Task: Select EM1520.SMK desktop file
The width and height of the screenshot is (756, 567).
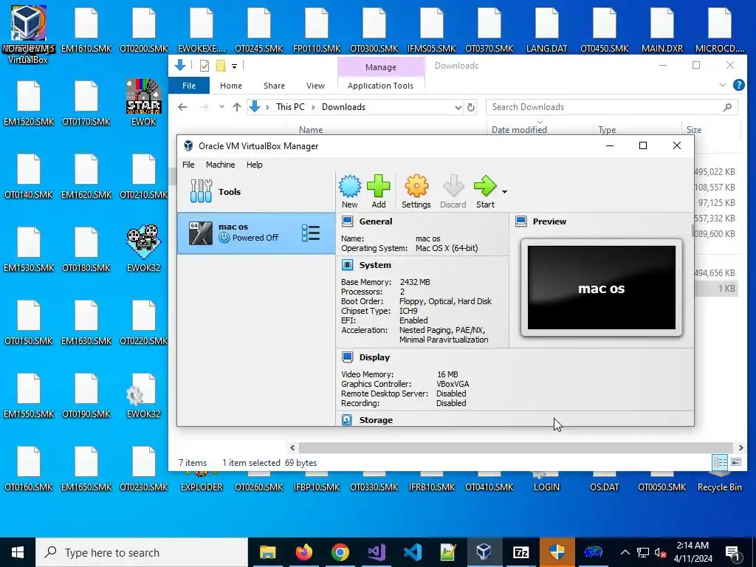Action: click(29, 103)
